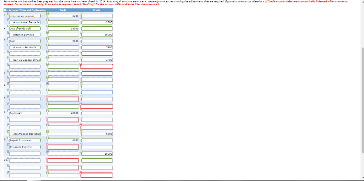
Task: Click the empty debit field beside Retained Earnings
Action: (64, 35)
